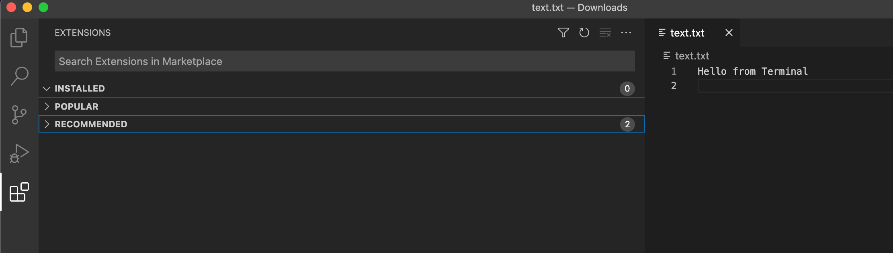Clear extensions search results icon
This screenshot has height=253, width=893.
coord(605,33)
